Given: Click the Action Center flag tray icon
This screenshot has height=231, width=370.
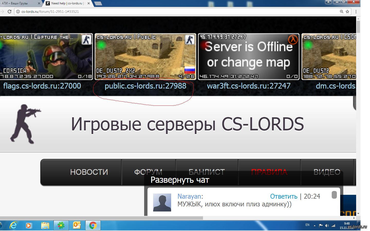Looking at the screenshot, I should tap(321, 226).
